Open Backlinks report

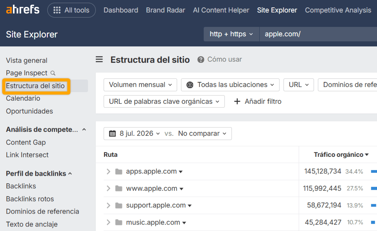click(x=21, y=186)
